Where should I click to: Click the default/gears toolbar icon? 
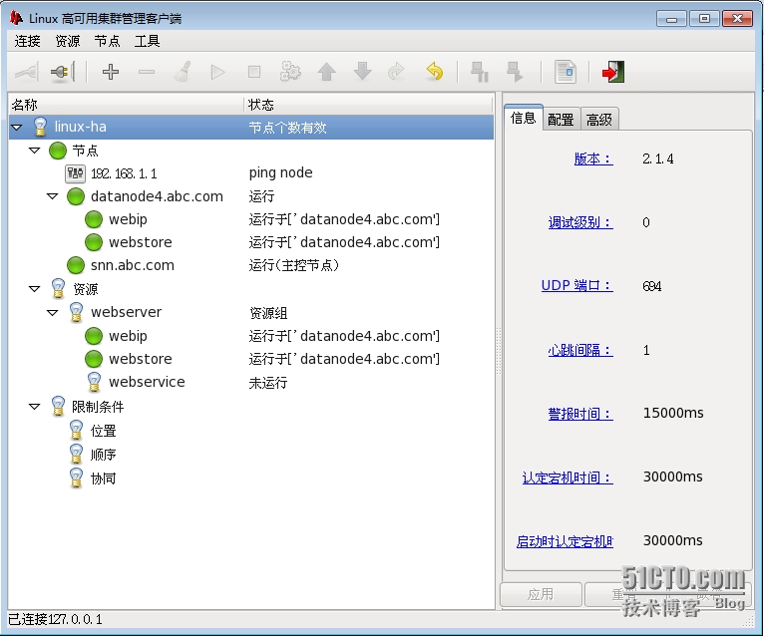[x=290, y=72]
